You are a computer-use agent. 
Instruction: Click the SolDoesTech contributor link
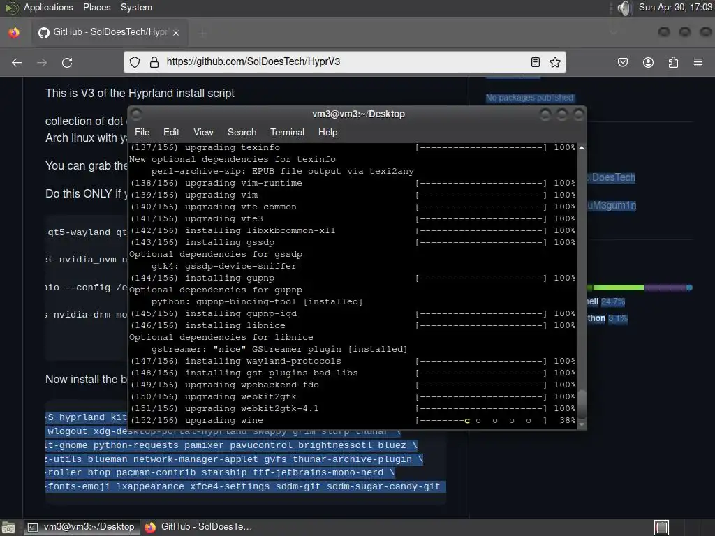click(611, 177)
